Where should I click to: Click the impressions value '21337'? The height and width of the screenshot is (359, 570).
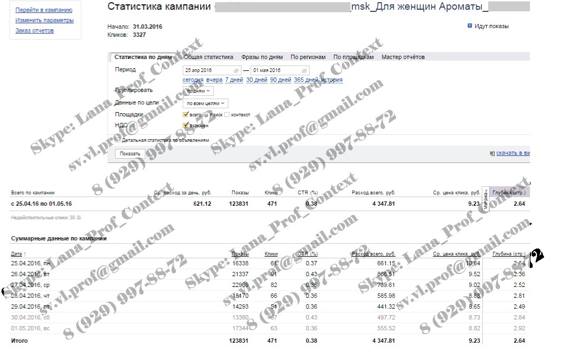coord(240,274)
